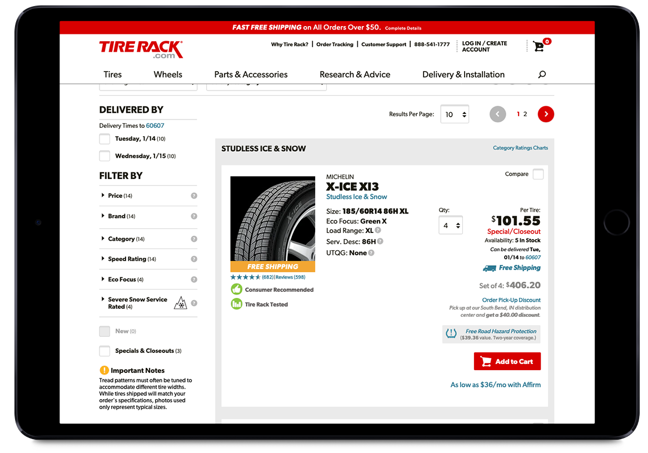Go to next results page arrow
Image resolution: width=648 pixels, height=453 pixels.
coord(546,114)
